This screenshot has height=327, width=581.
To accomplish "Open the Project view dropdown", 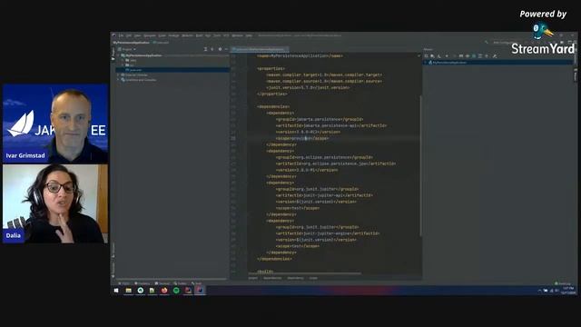I will pyautogui.click(x=127, y=49).
